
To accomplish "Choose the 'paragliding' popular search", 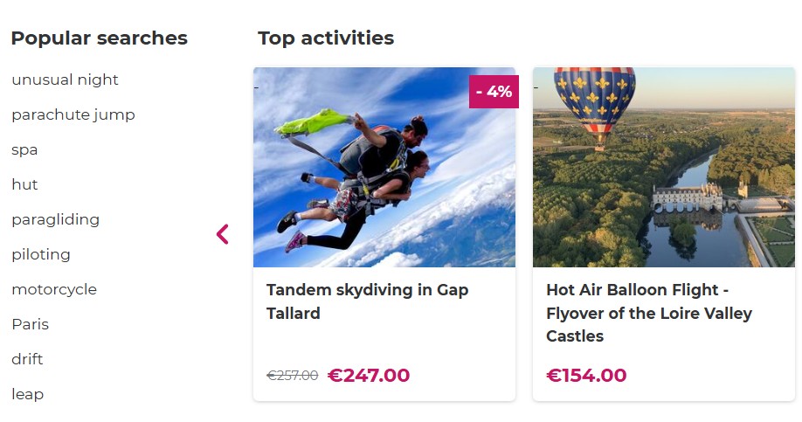I will point(55,219).
